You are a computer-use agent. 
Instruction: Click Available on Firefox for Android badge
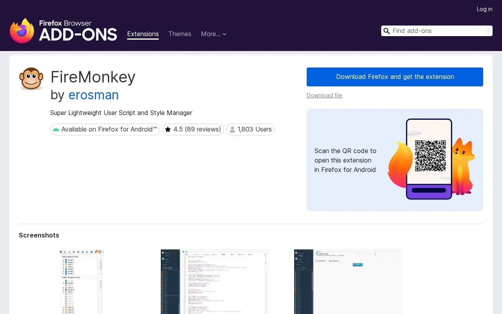[105, 130]
